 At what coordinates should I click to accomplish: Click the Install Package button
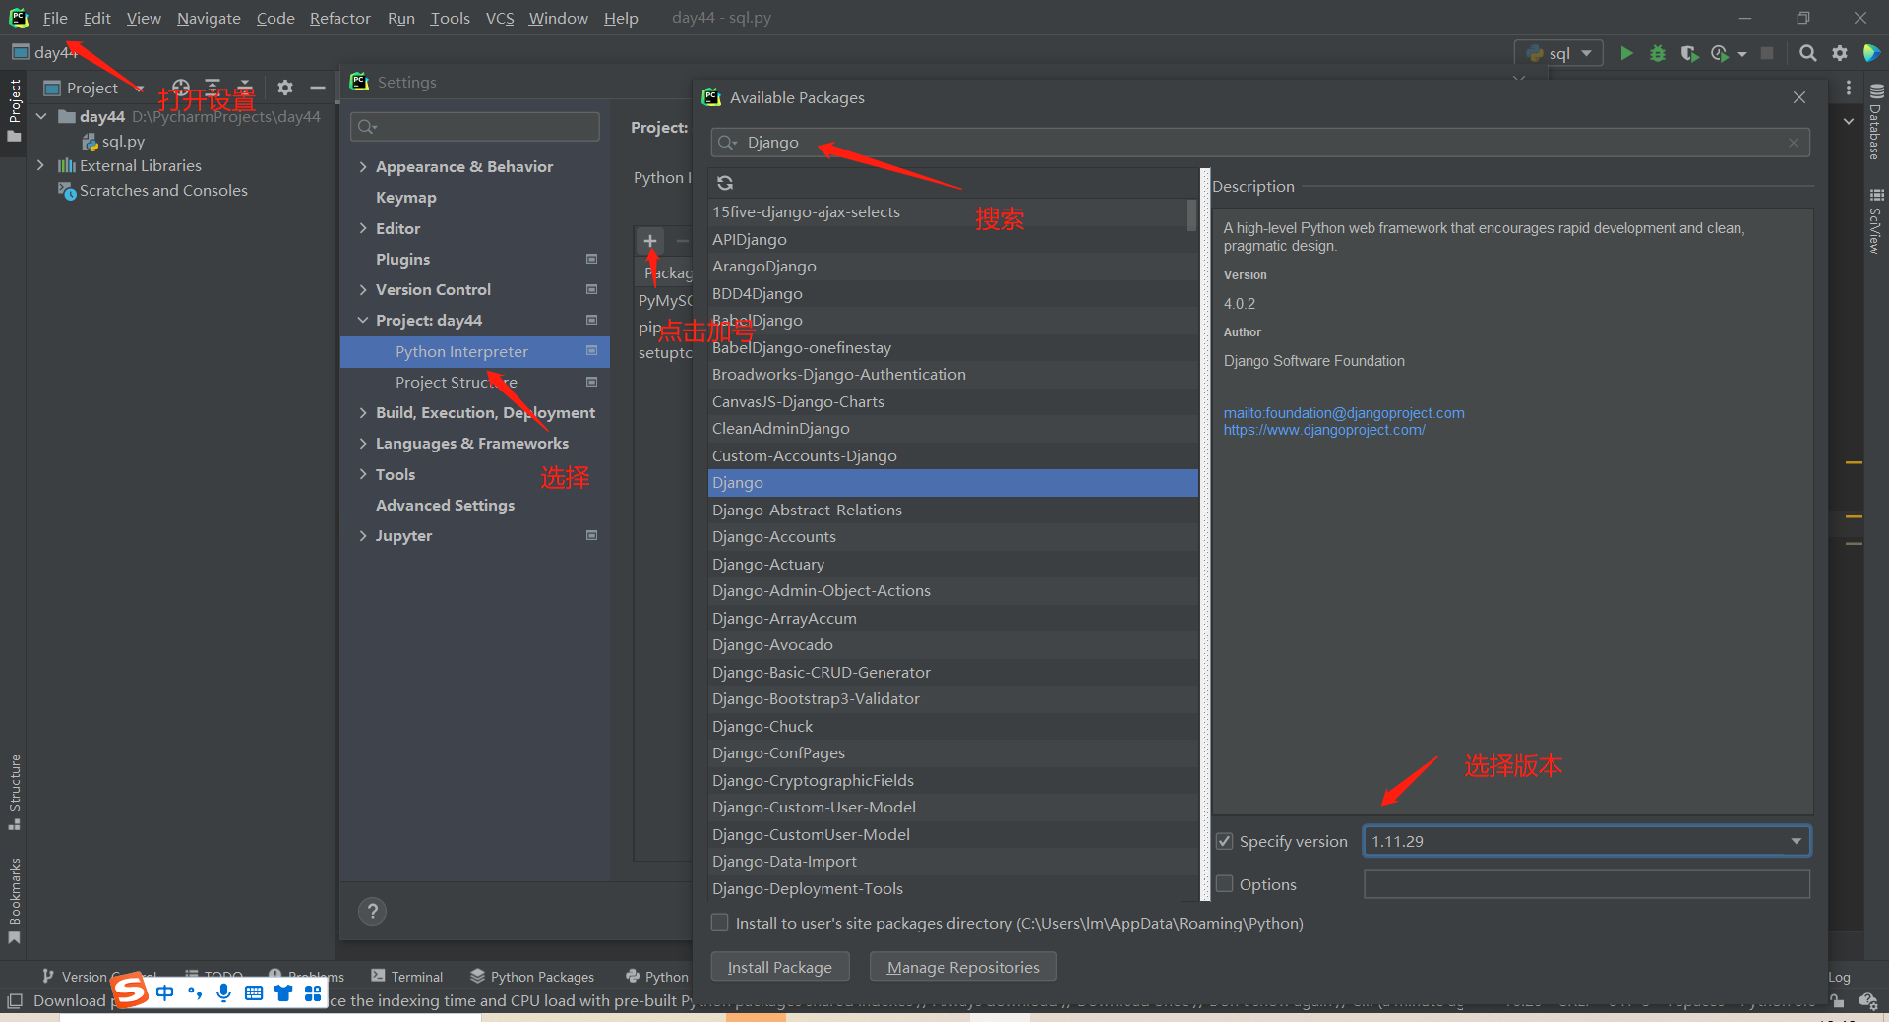(779, 967)
